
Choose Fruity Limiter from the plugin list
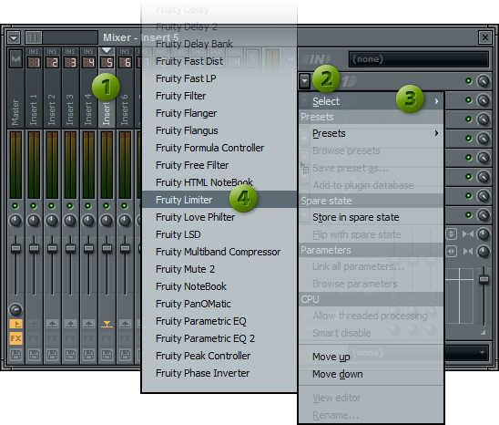click(x=219, y=200)
